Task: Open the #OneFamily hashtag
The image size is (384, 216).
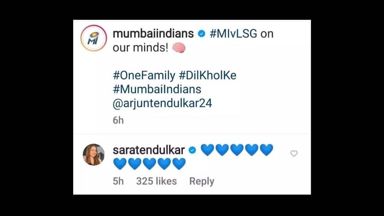Action: (144, 75)
